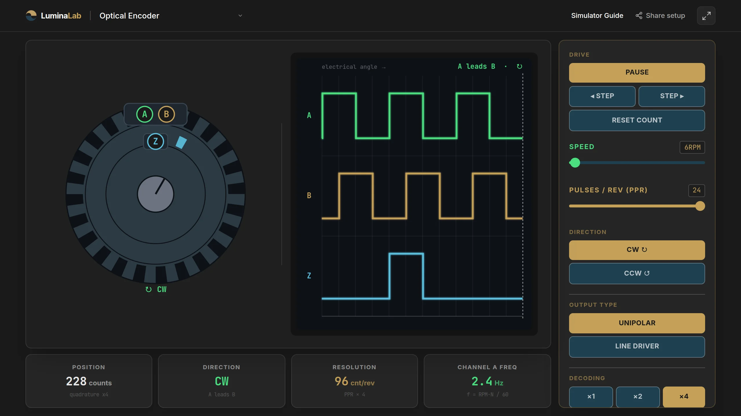This screenshot has width=741, height=416.
Task: Step the encoder backward
Action: [x=602, y=96]
